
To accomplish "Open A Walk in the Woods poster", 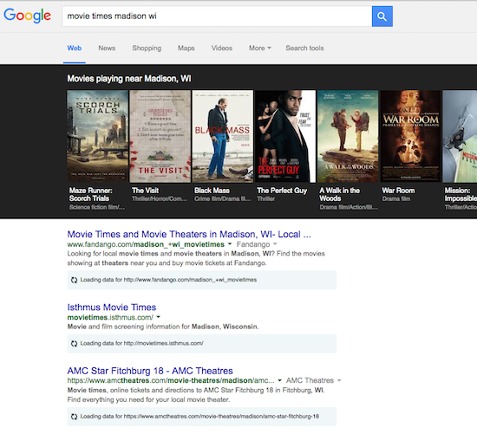I will tap(348, 136).
